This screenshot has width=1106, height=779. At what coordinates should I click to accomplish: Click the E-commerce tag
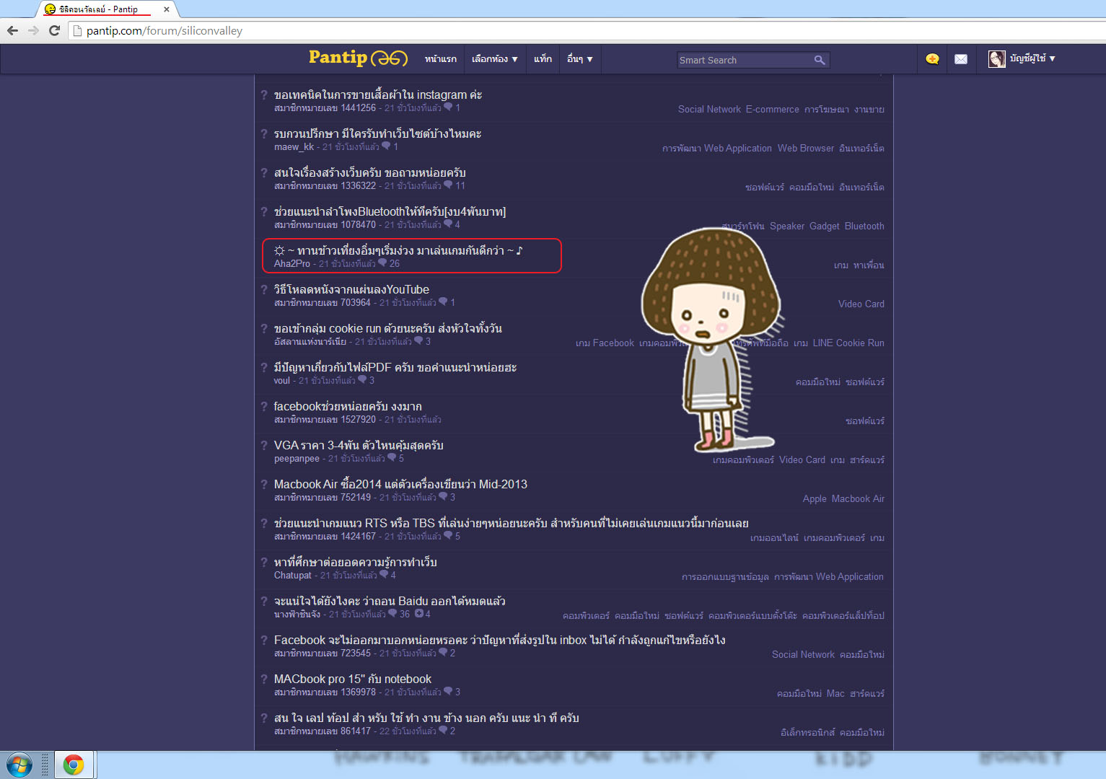[x=773, y=109]
